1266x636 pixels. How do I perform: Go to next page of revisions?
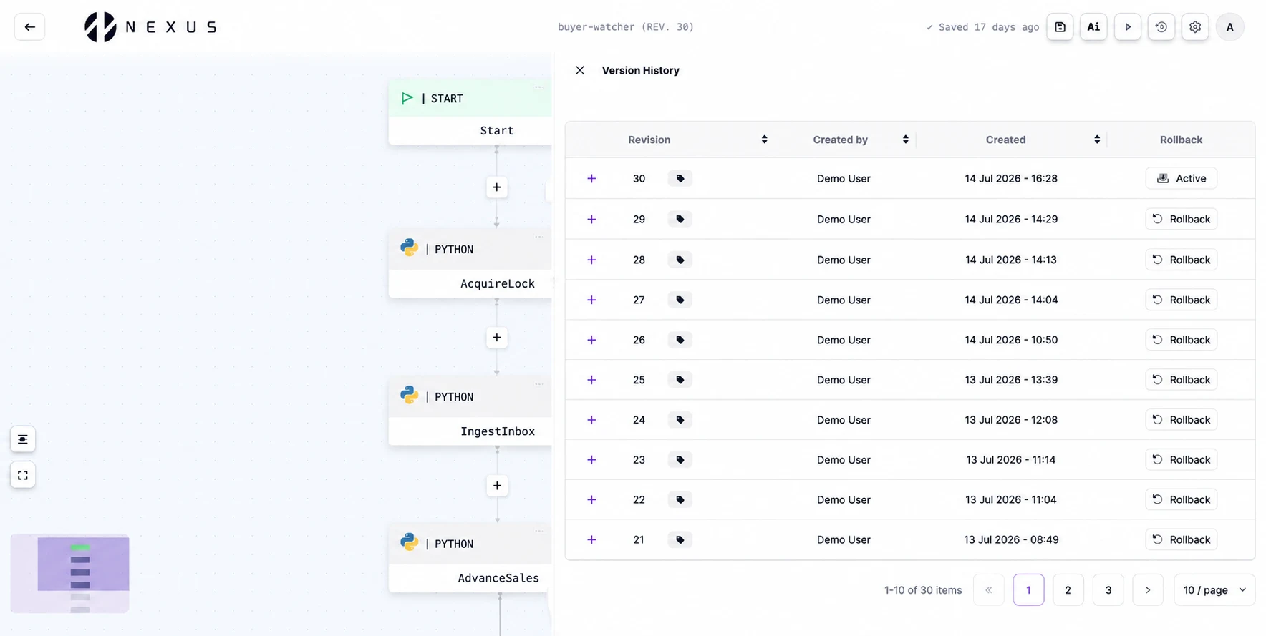pyautogui.click(x=1148, y=590)
